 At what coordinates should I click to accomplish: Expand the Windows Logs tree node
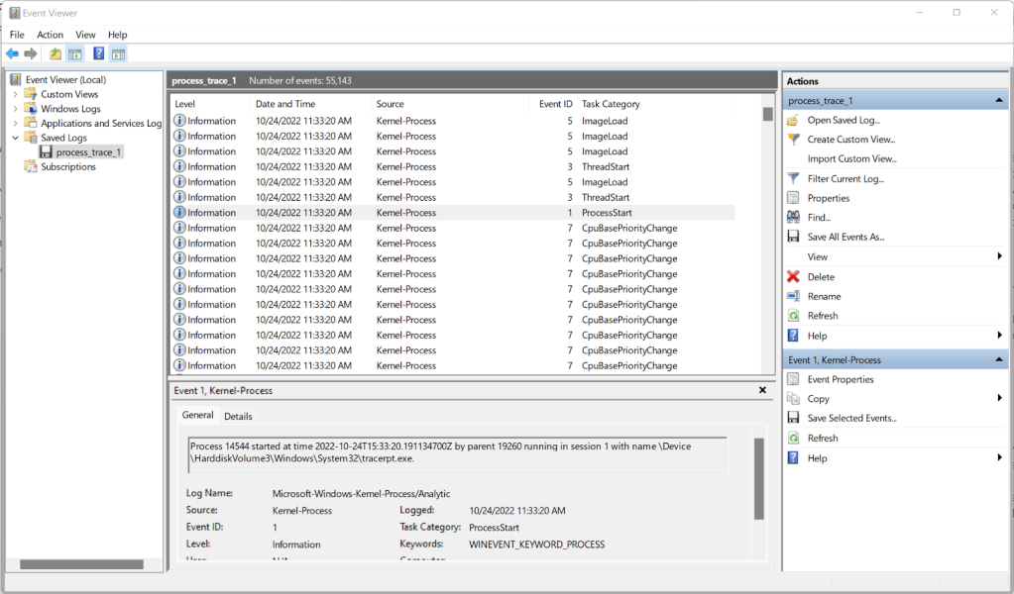(15, 109)
